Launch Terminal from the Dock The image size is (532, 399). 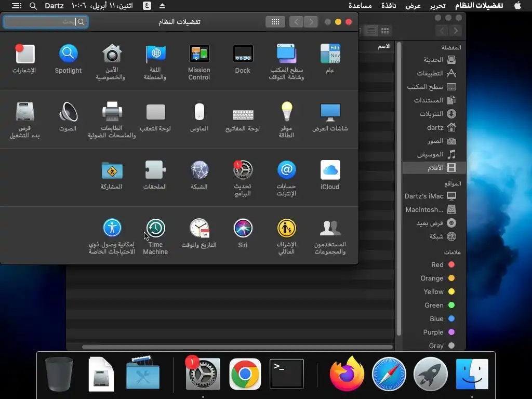tap(287, 374)
